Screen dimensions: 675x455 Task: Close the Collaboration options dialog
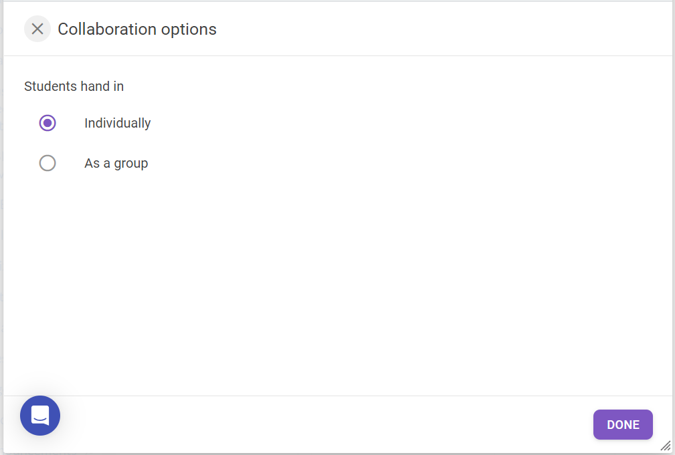pyautogui.click(x=37, y=29)
